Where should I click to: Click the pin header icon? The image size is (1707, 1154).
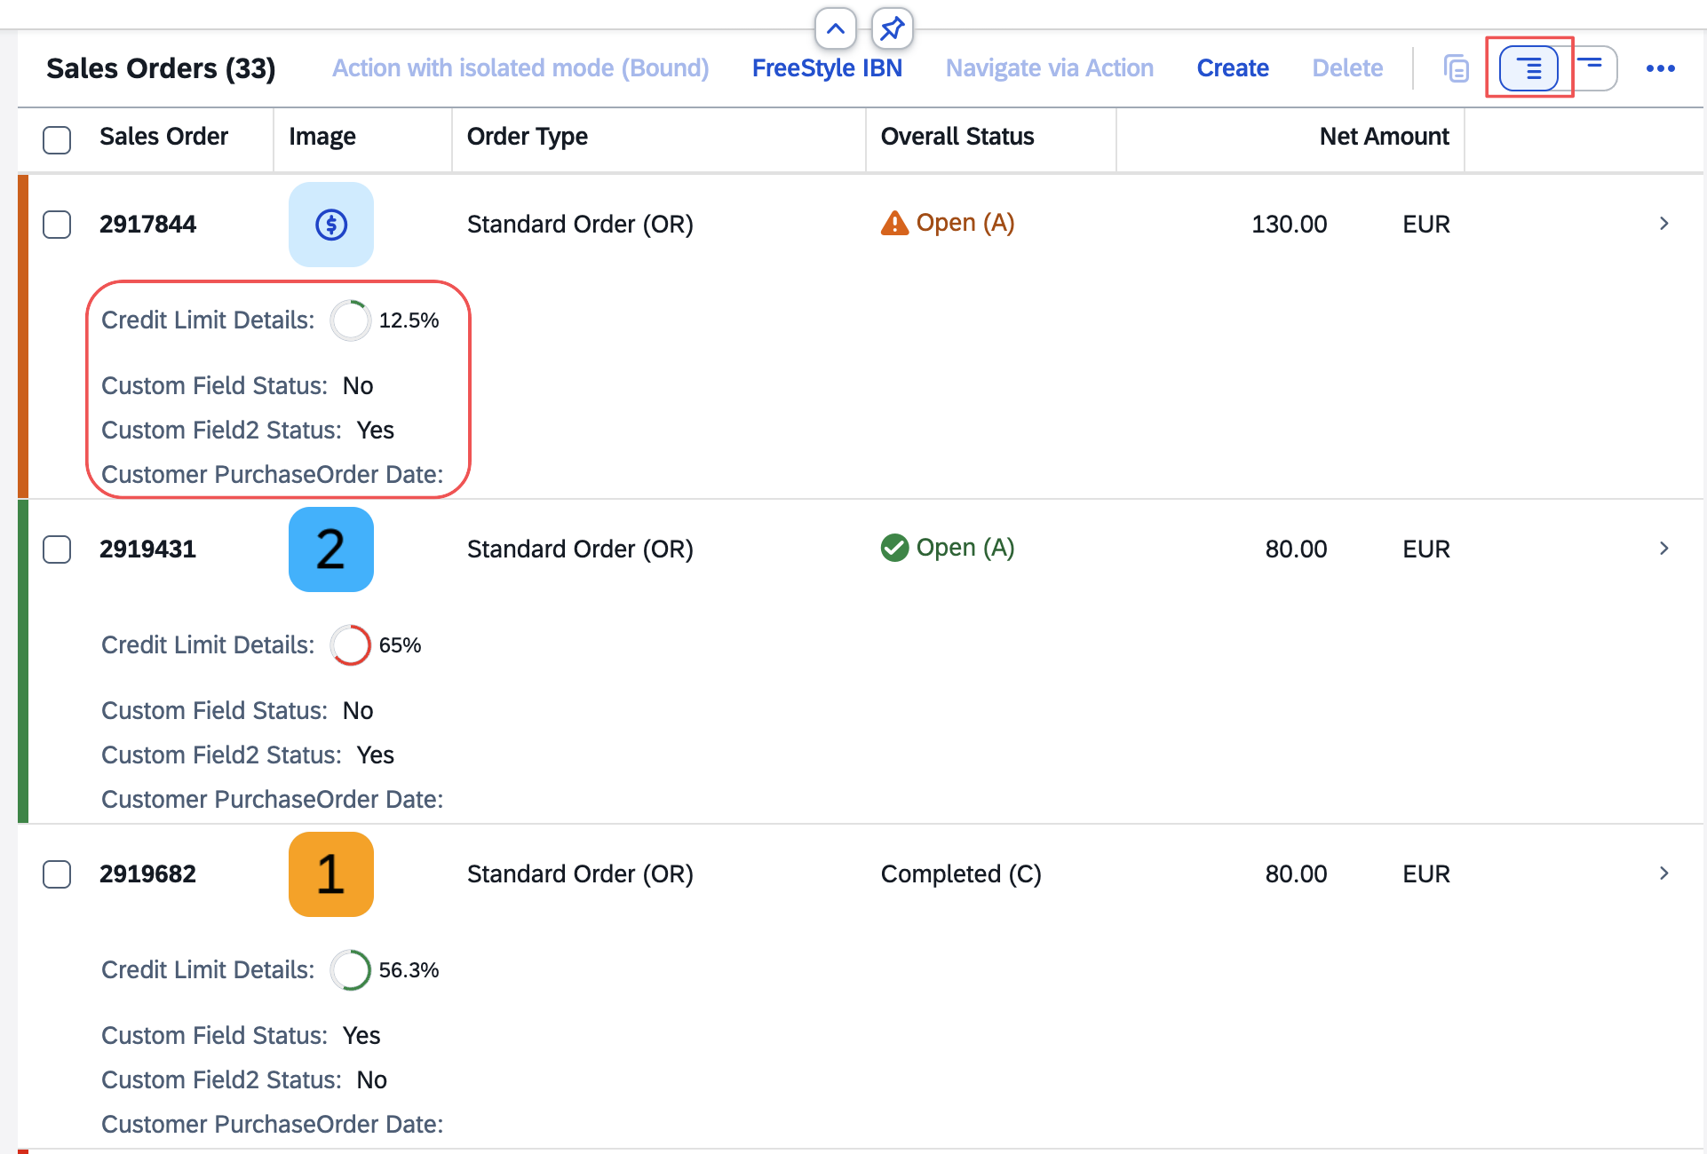892,28
